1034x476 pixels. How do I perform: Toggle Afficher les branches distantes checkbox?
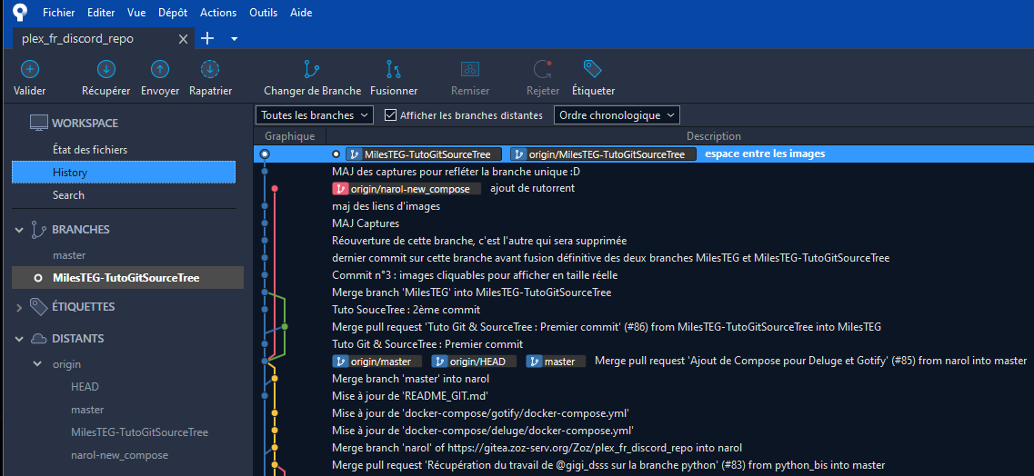pos(390,115)
